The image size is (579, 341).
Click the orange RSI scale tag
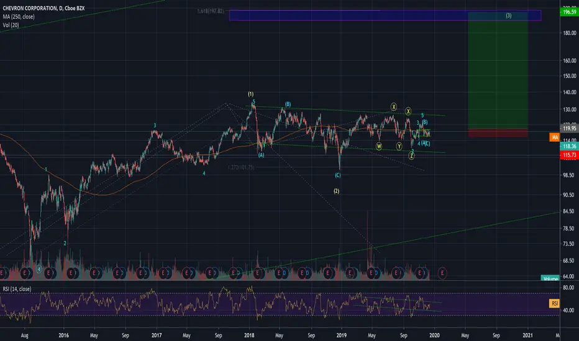(x=555, y=303)
